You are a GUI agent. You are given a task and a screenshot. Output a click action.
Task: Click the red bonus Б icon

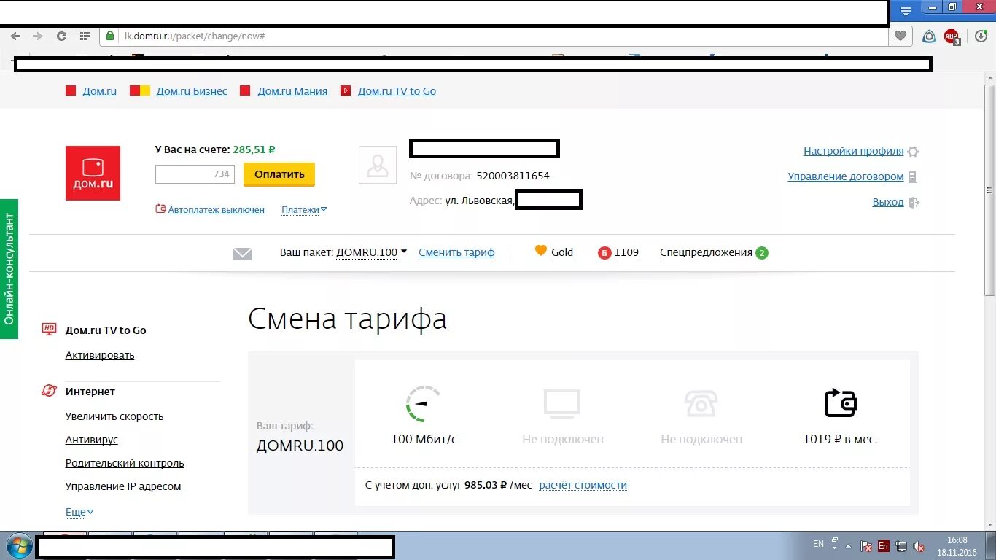[604, 253]
